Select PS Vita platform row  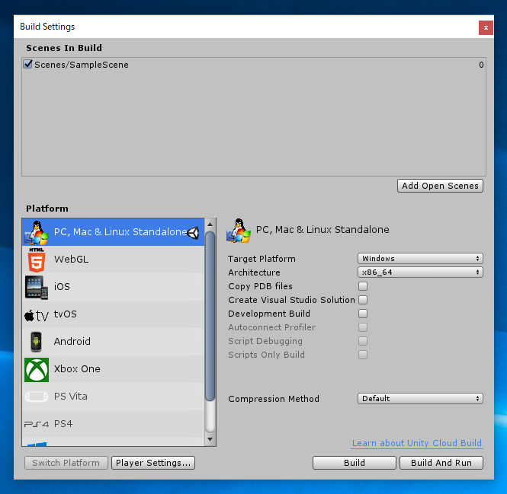(113, 397)
